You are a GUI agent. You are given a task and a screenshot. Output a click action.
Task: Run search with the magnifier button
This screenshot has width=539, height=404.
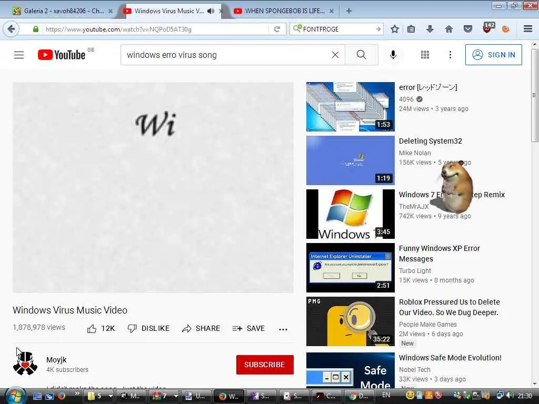pyautogui.click(x=361, y=55)
